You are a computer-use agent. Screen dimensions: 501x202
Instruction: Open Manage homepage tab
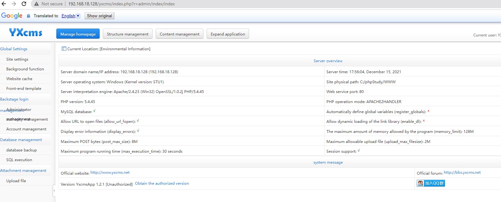click(78, 34)
